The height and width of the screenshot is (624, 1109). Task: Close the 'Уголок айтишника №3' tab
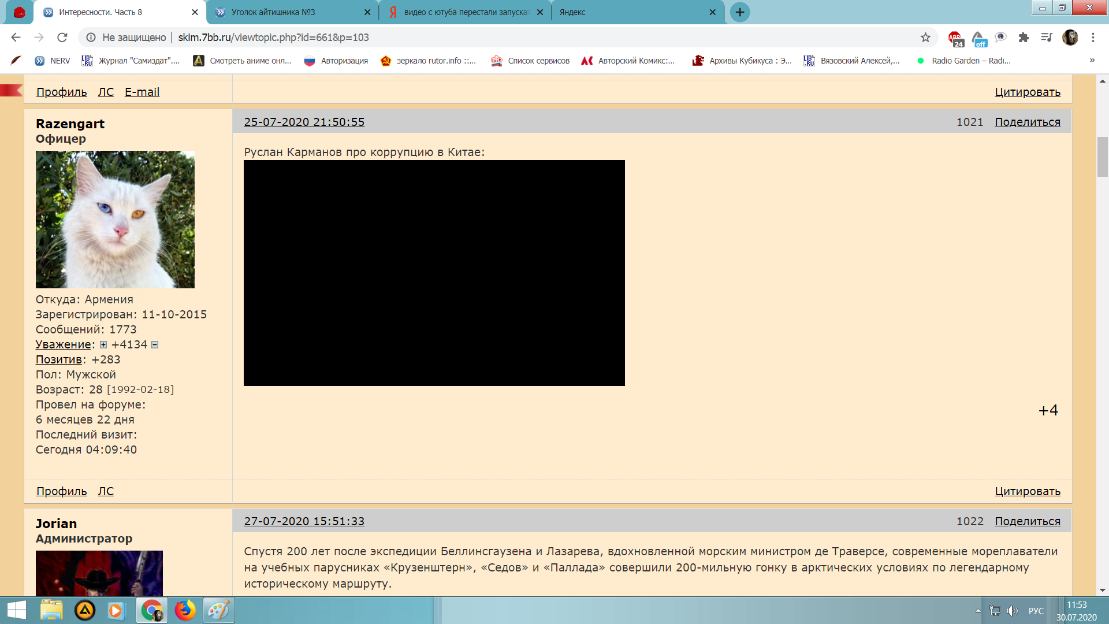pos(367,12)
